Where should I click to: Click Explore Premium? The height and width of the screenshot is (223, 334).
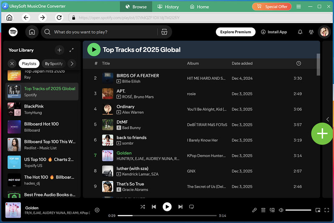[x=235, y=32]
